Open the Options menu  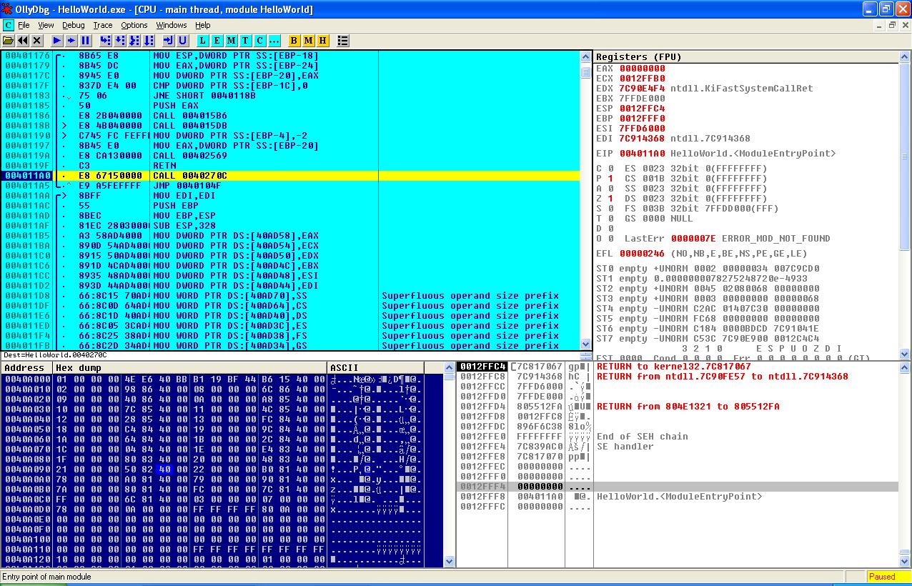coord(134,25)
